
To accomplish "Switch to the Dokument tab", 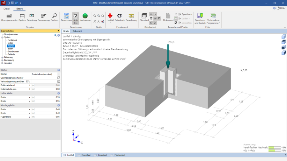I will coord(77,31).
